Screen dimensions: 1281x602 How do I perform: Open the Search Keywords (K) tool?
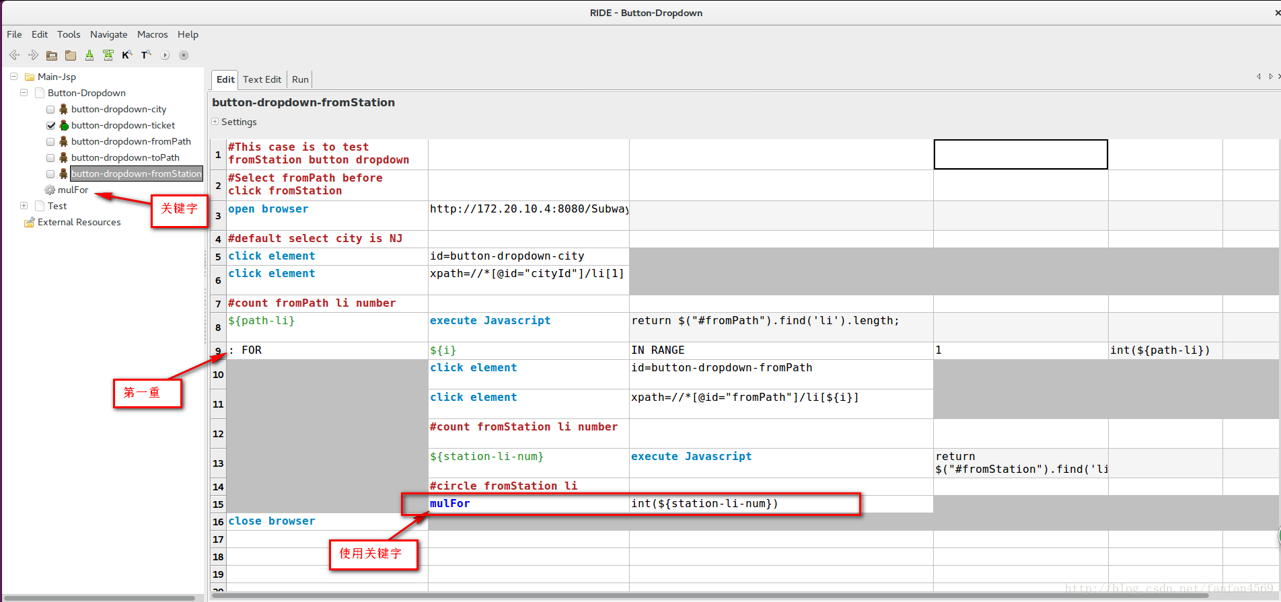coord(126,55)
